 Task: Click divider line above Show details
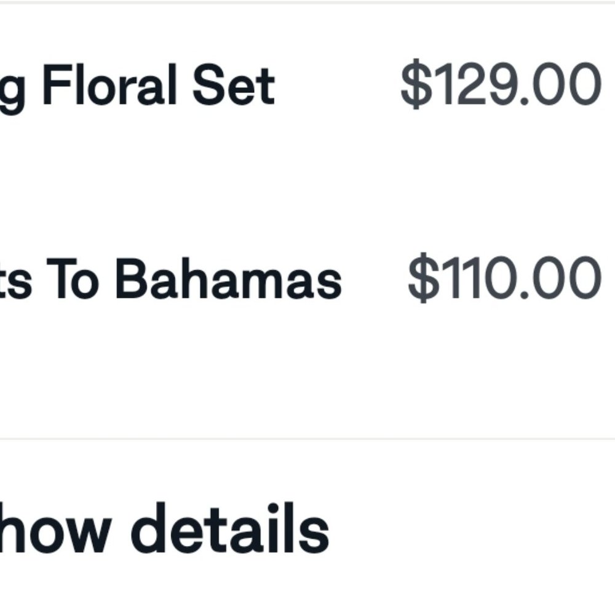[x=307, y=438]
